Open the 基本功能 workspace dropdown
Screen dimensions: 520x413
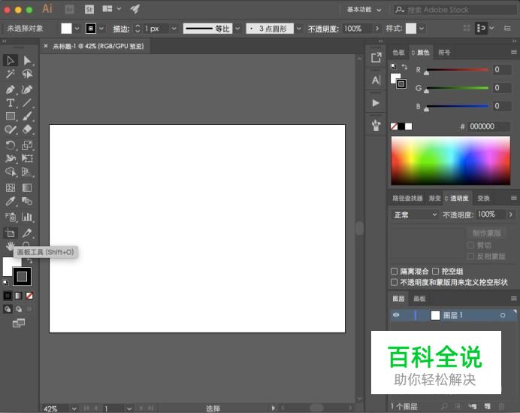(364, 10)
